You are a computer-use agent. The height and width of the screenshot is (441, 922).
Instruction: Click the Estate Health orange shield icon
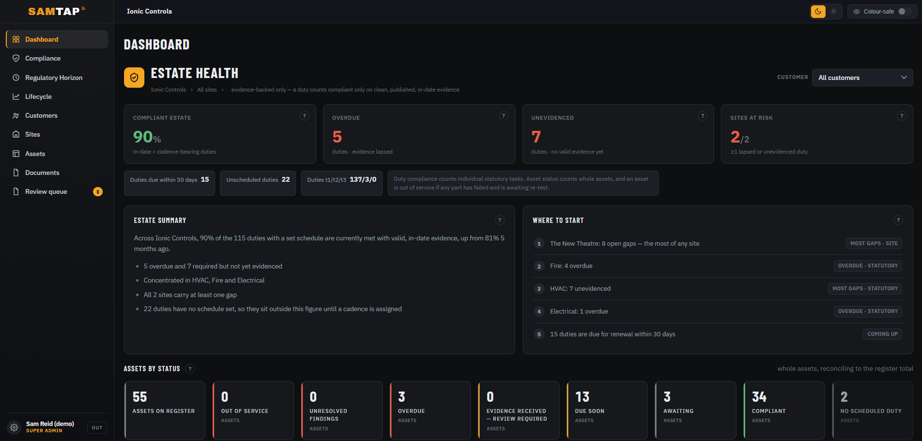[x=134, y=78]
